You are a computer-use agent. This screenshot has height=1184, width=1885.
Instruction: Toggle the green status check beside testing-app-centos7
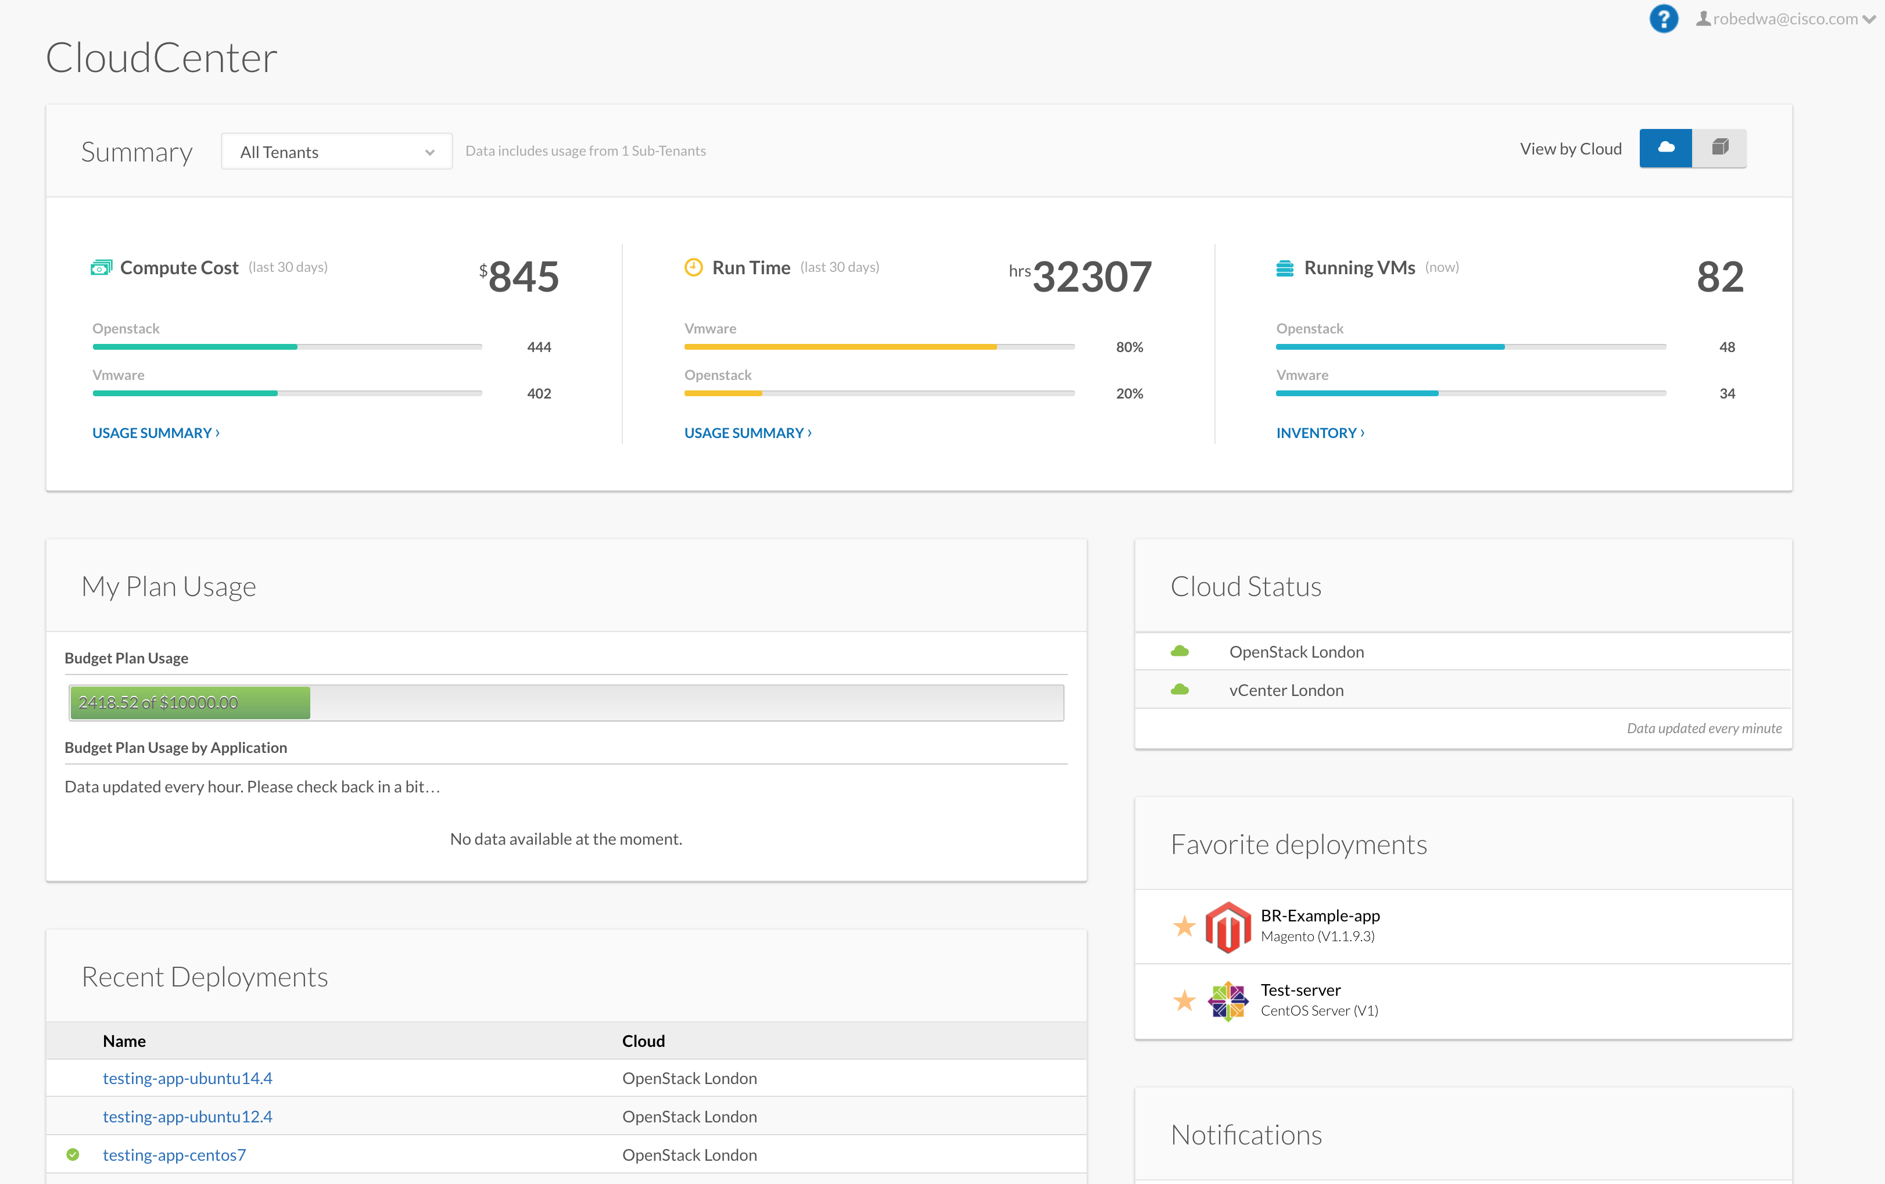[x=73, y=1153]
